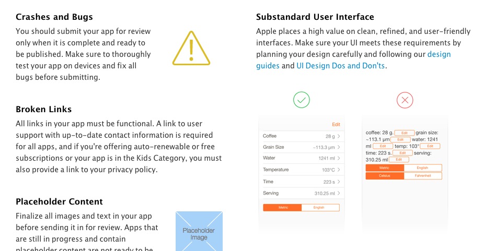Image resolution: width=483 pixels, height=251 pixels.
Task: Expand the Grain Size row chevron
Action: [339, 147]
